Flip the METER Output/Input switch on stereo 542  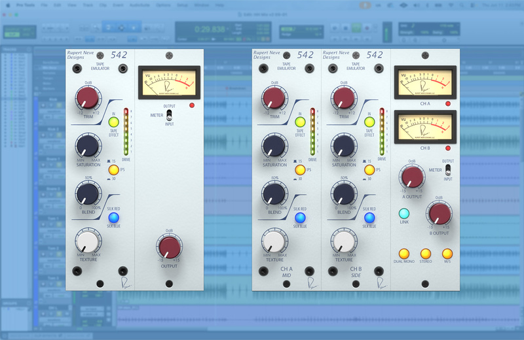(x=448, y=170)
